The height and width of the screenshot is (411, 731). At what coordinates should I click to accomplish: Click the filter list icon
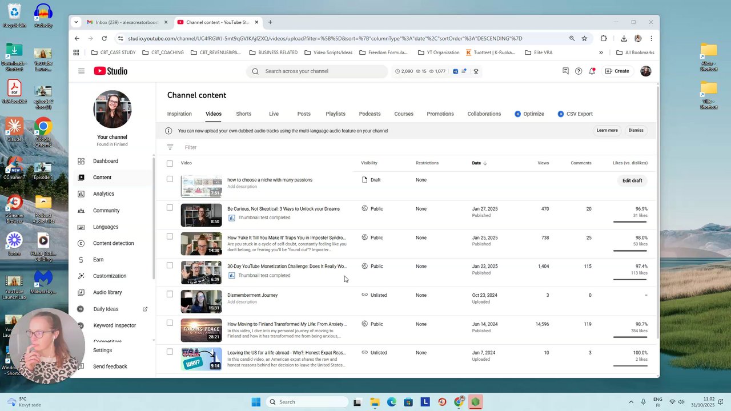(170, 147)
